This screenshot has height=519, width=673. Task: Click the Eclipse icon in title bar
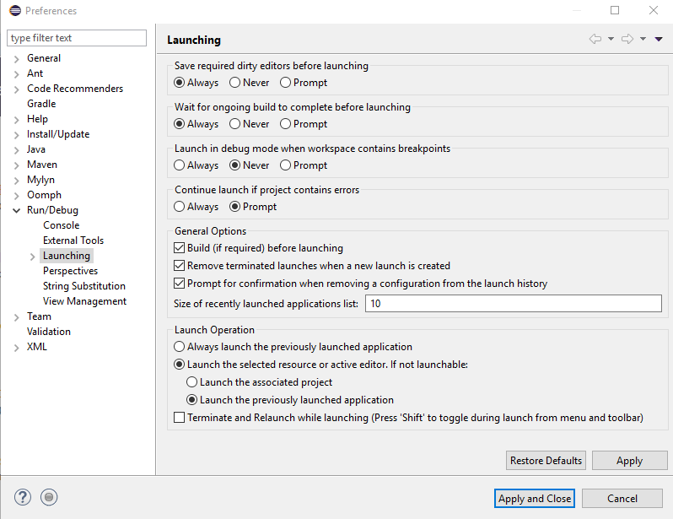pos(15,10)
